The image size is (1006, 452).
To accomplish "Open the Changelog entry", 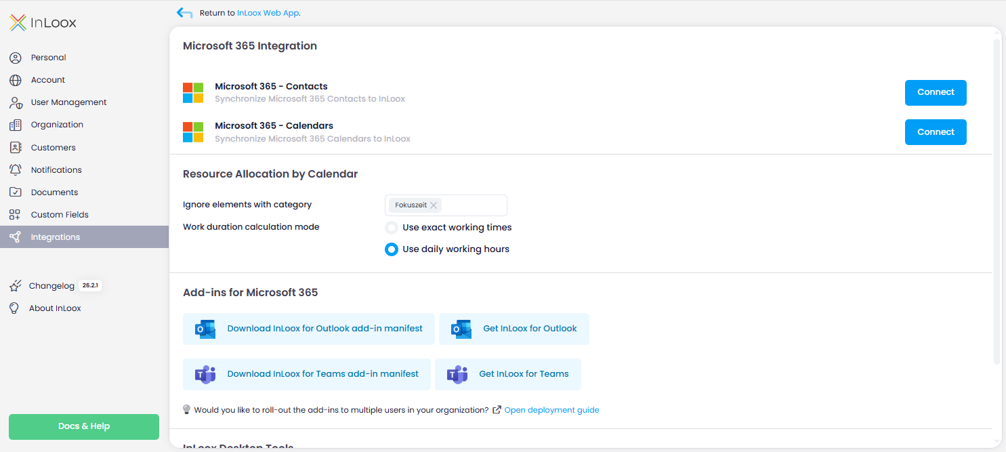I will (x=51, y=286).
